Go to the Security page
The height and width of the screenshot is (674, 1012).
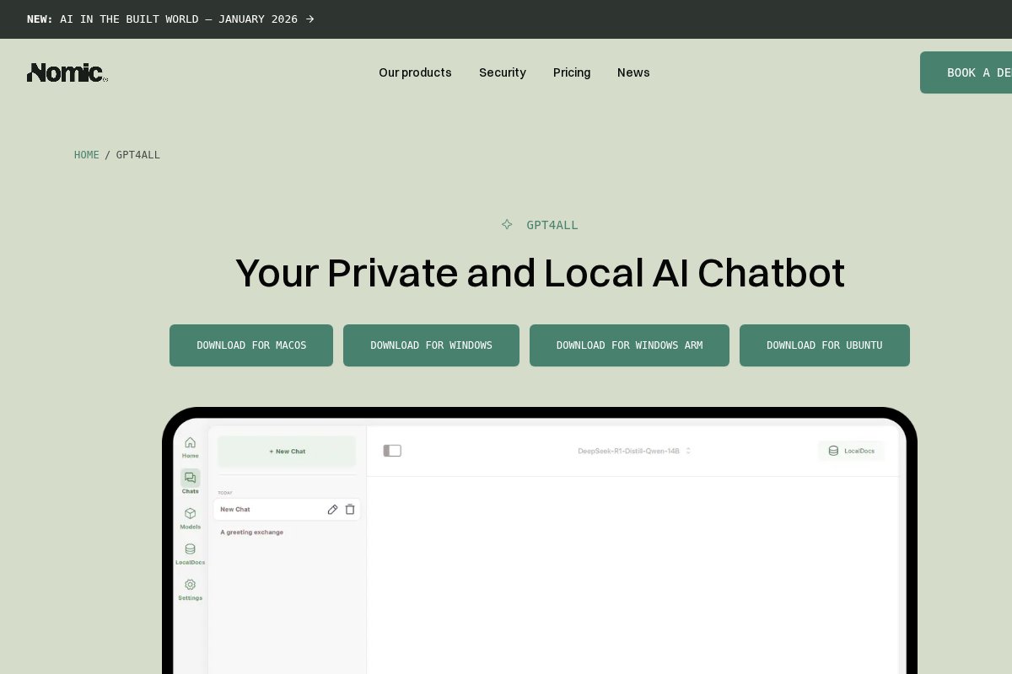click(502, 72)
